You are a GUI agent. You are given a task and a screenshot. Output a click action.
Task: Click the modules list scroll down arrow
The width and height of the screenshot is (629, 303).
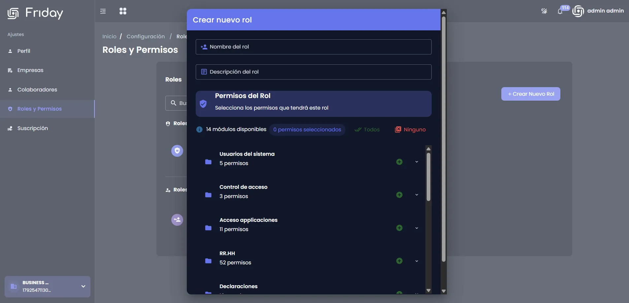pyautogui.click(x=428, y=290)
